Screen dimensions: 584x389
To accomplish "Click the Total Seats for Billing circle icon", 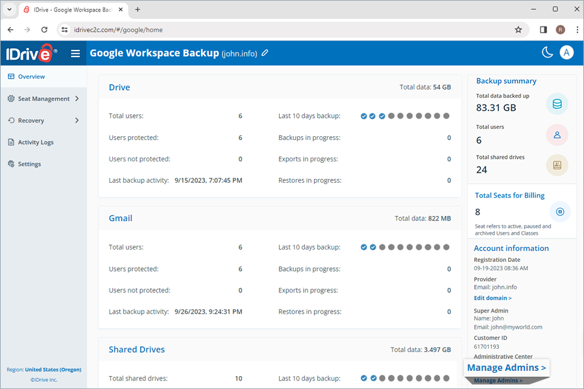I will click(559, 211).
